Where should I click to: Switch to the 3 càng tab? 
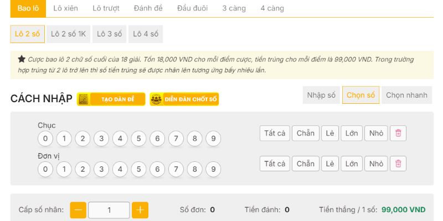(x=234, y=8)
